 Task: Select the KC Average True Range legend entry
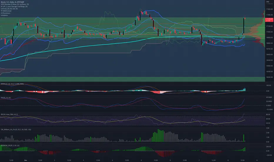coord(14,6)
